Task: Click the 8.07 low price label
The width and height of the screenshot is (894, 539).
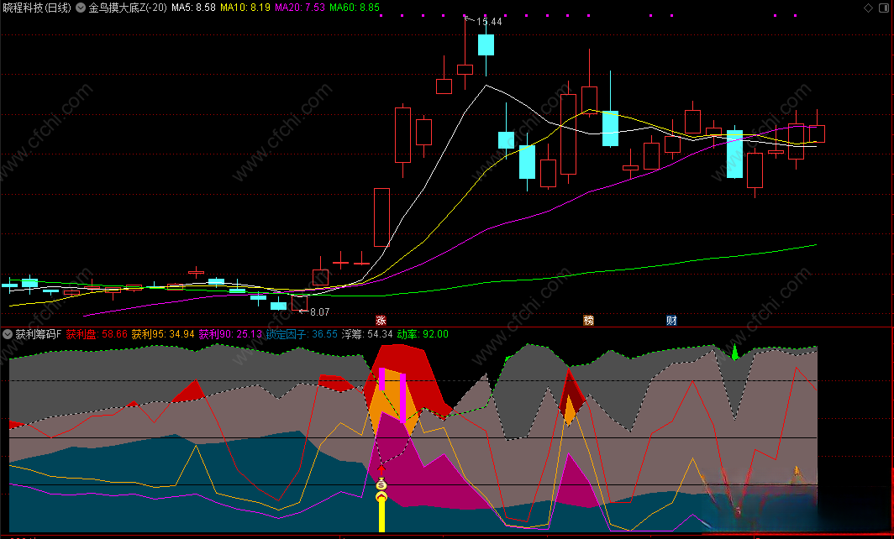Action: (x=319, y=312)
